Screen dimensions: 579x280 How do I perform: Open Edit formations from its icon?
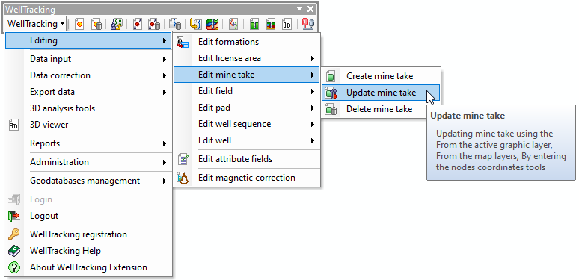(183, 42)
